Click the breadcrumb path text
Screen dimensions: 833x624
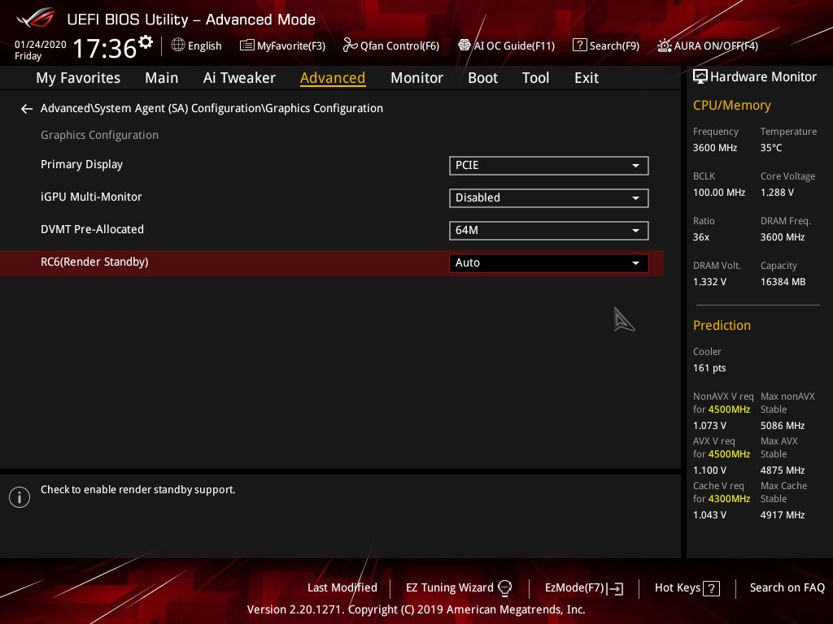[212, 108]
